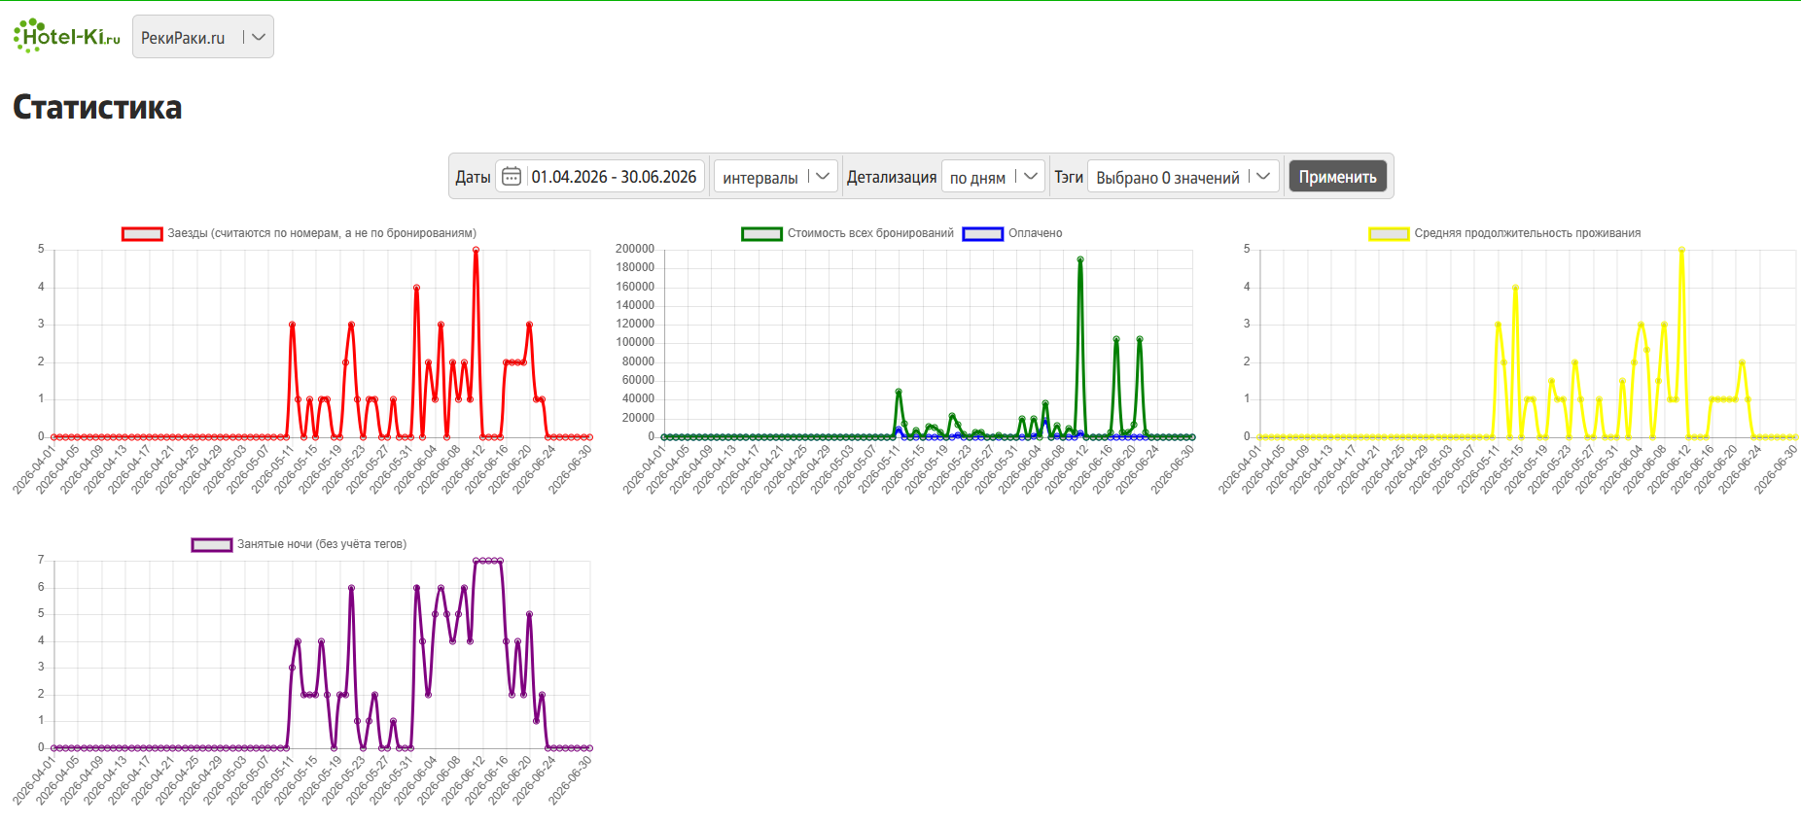
Task: Click the green peak near 190000
Action: 1080,259
